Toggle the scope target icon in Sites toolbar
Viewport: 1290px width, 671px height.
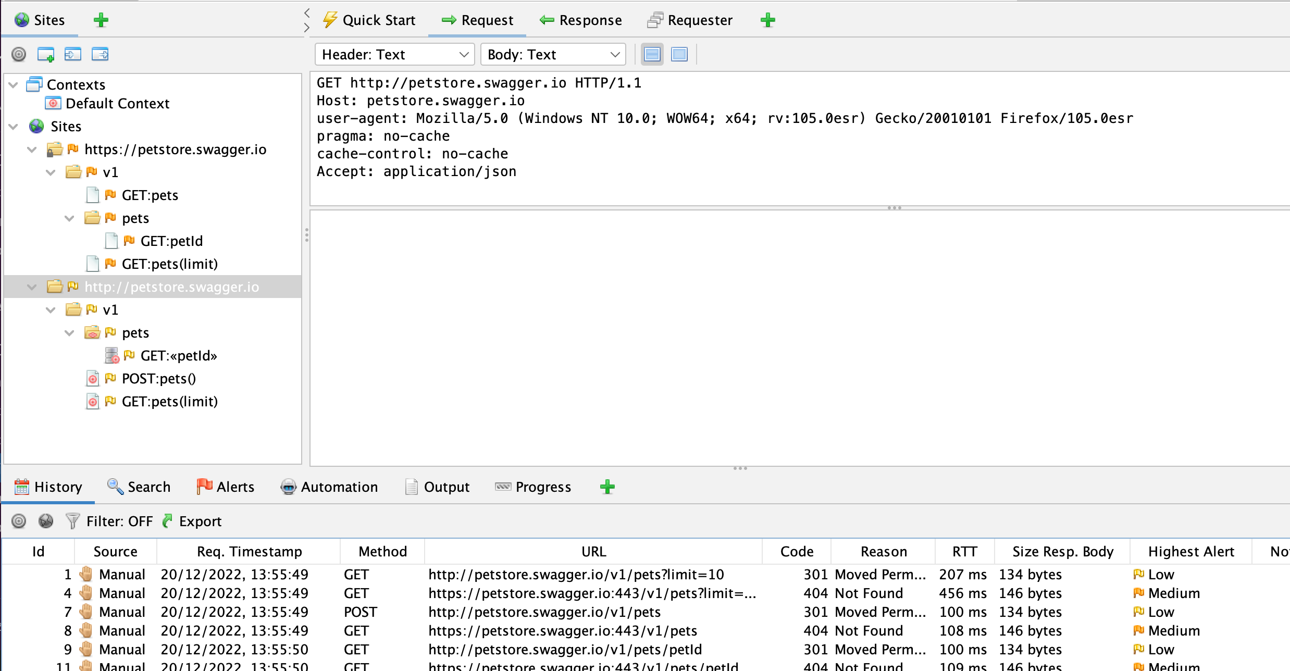click(18, 54)
